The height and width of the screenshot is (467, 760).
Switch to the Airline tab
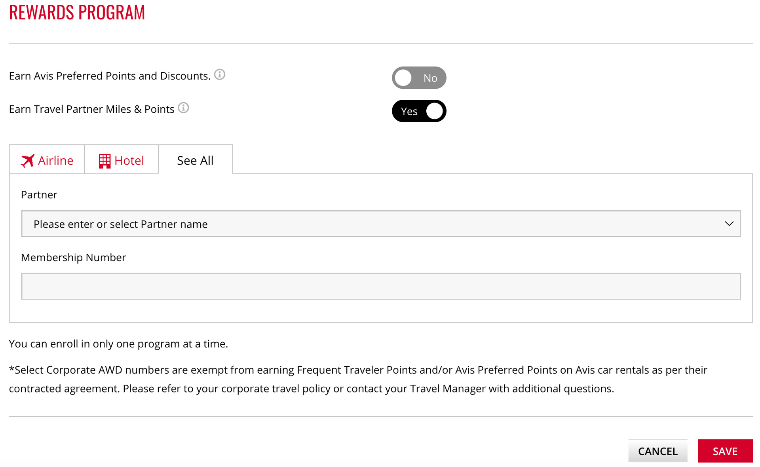click(x=46, y=160)
